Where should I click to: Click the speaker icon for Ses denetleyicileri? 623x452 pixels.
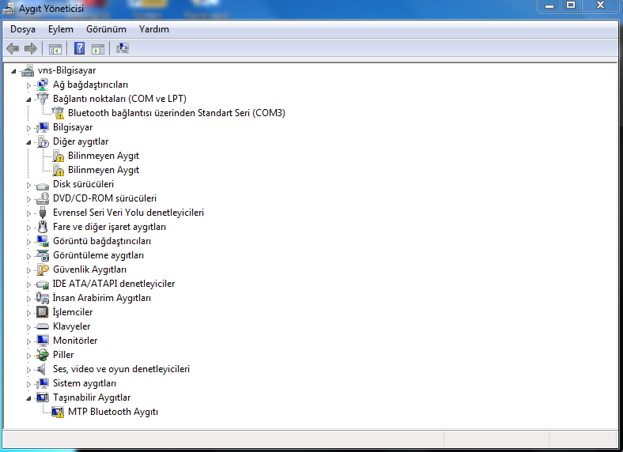coord(41,369)
